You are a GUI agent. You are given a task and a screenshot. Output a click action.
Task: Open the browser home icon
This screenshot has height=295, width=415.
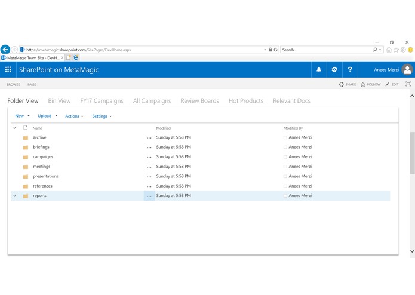(389, 50)
